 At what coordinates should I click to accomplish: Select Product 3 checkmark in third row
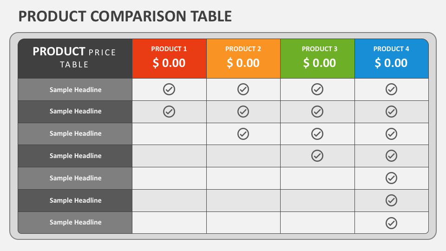317,134
